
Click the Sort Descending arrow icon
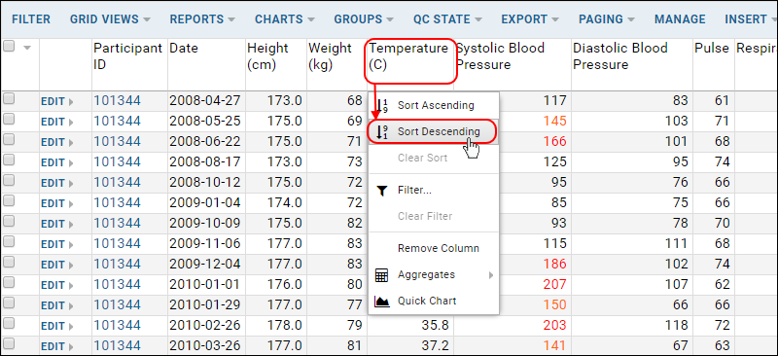[382, 131]
